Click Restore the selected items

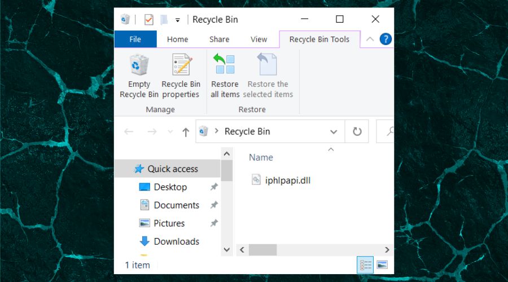[x=268, y=76]
